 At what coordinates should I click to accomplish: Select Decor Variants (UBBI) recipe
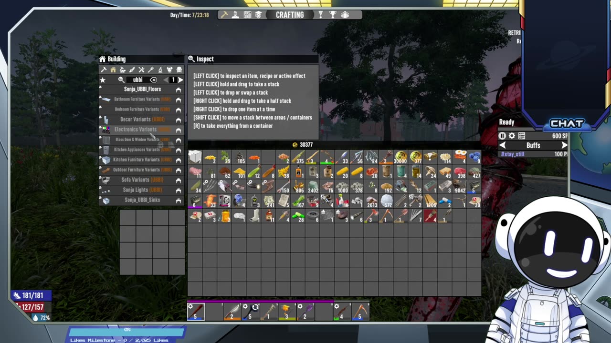[x=142, y=119]
